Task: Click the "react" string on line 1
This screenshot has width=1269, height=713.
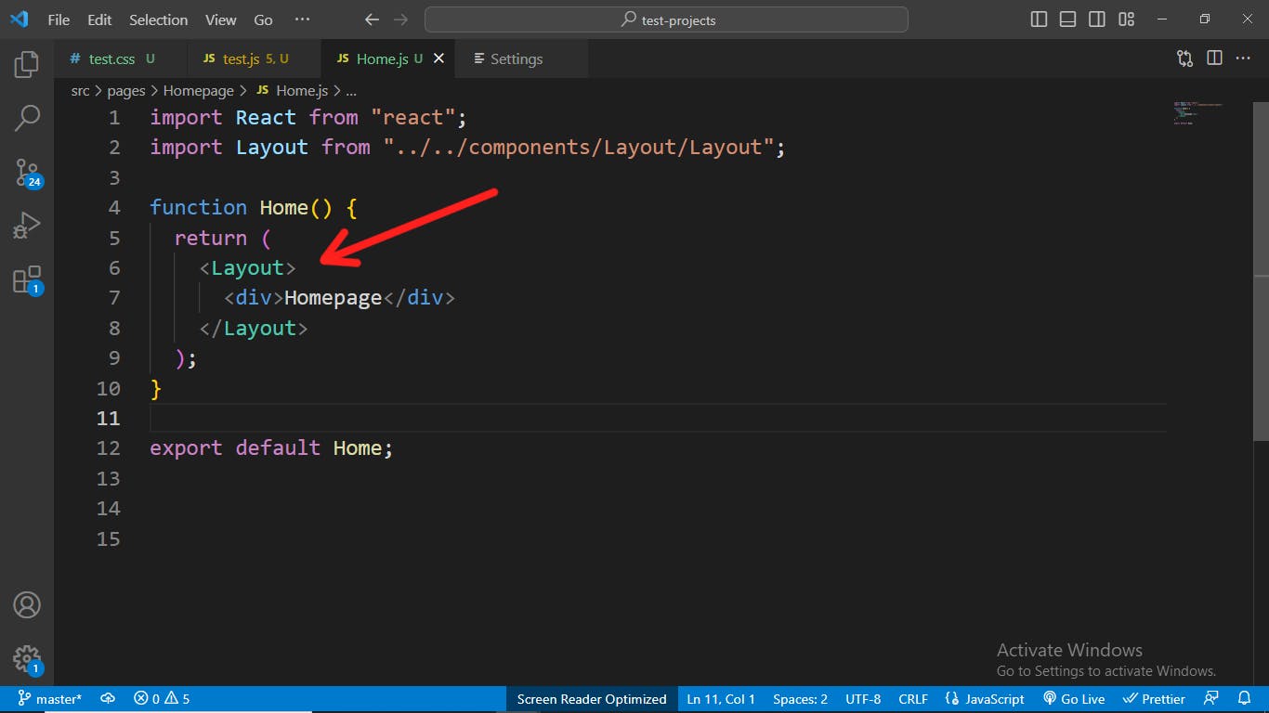Action: 412,118
